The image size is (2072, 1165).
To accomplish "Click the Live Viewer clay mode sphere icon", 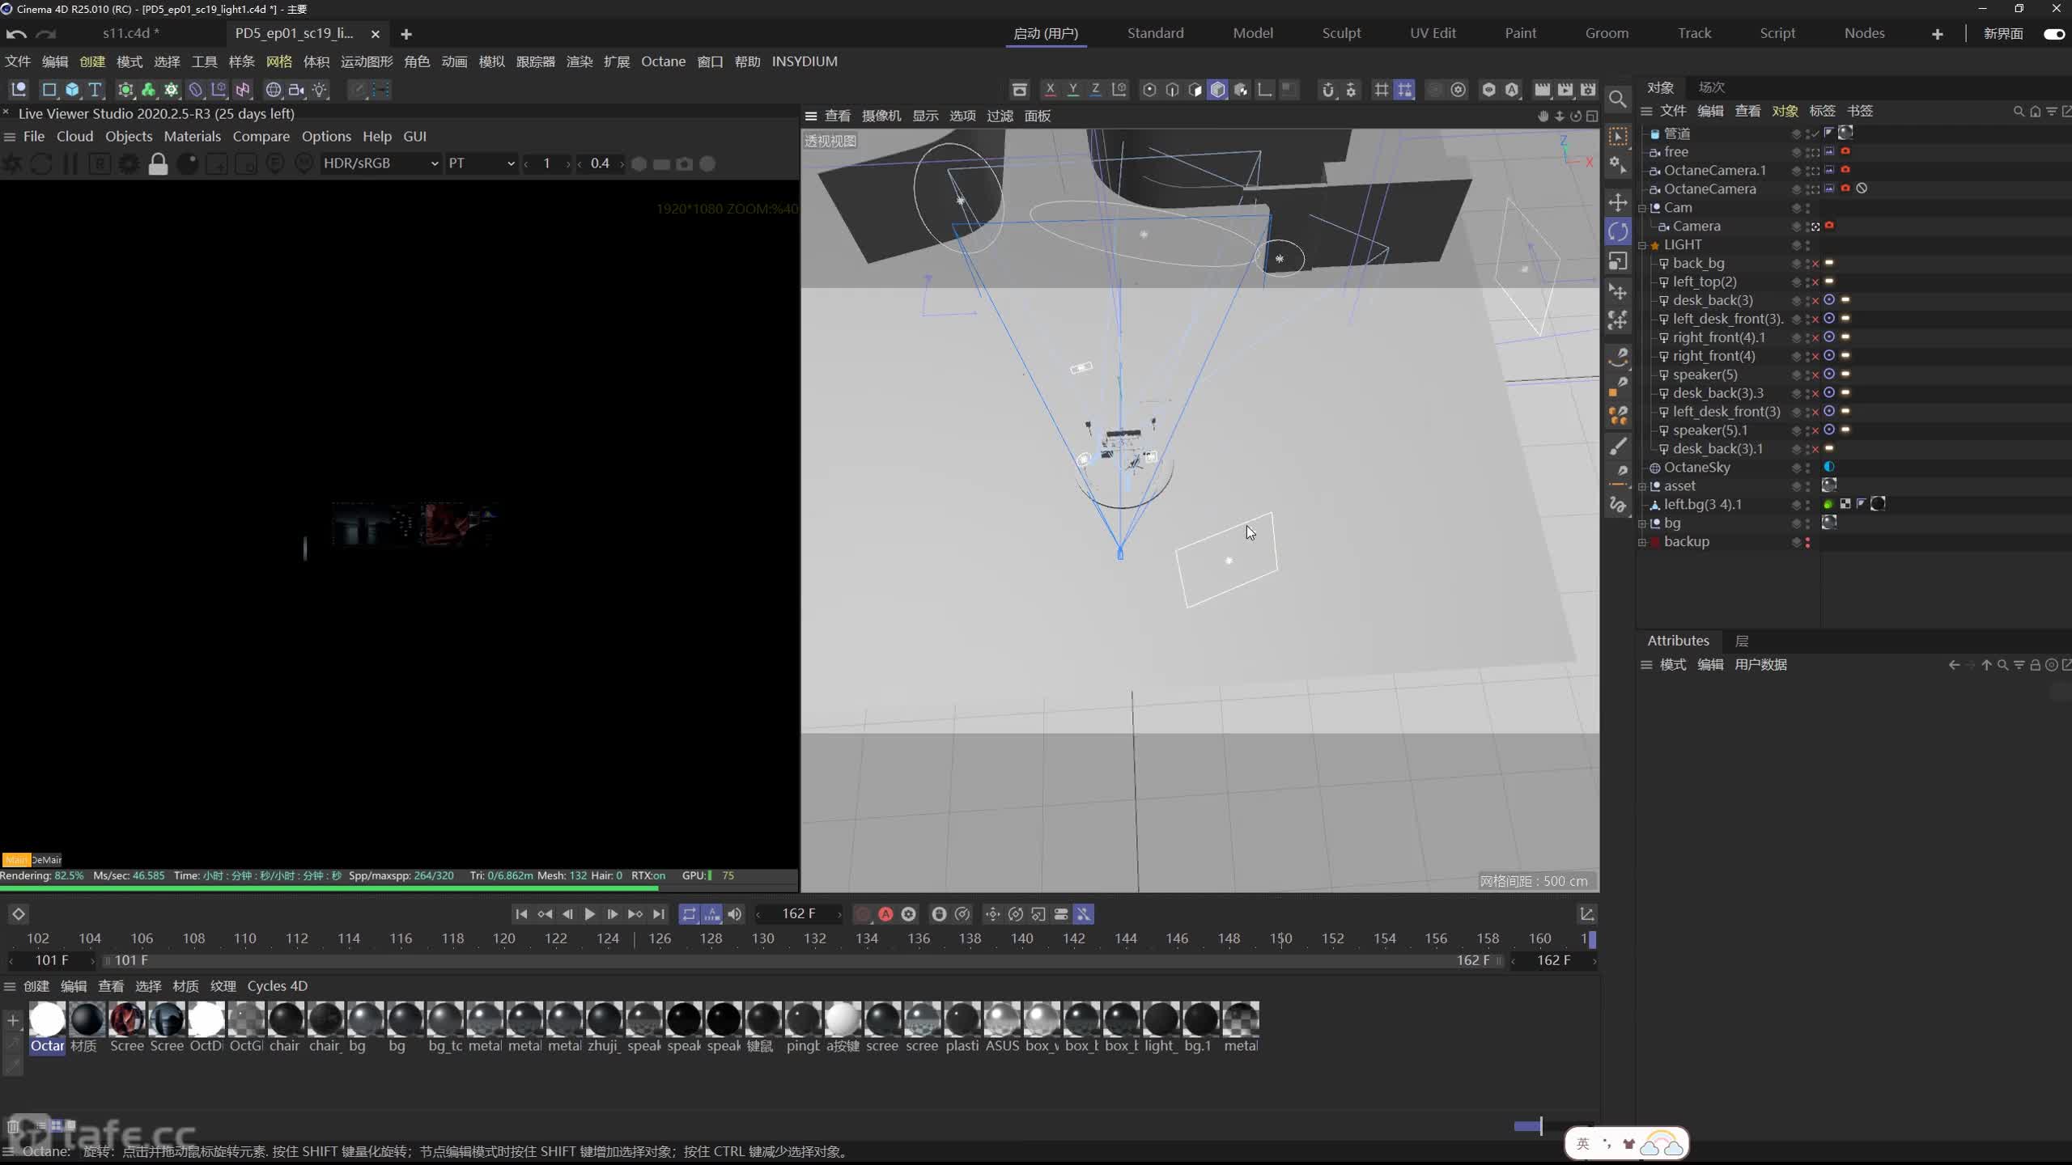I will tap(187, 164).
